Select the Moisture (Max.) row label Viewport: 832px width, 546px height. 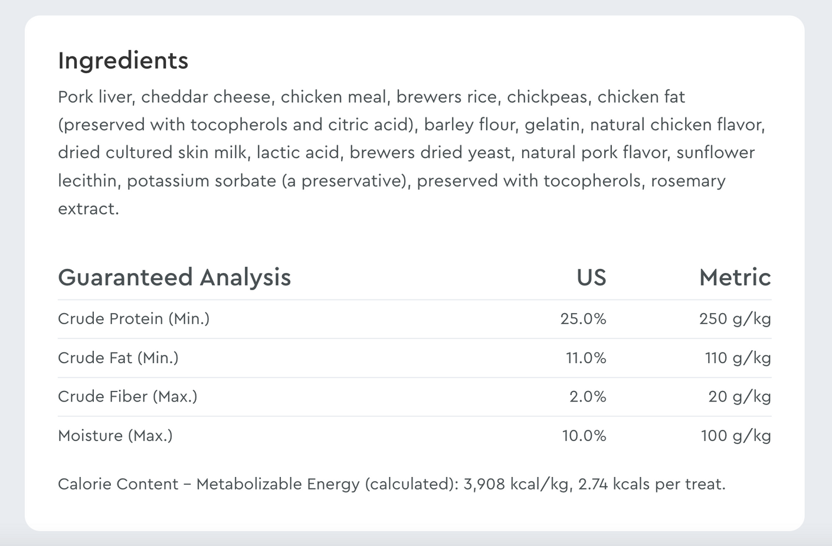tap(115, 436)
